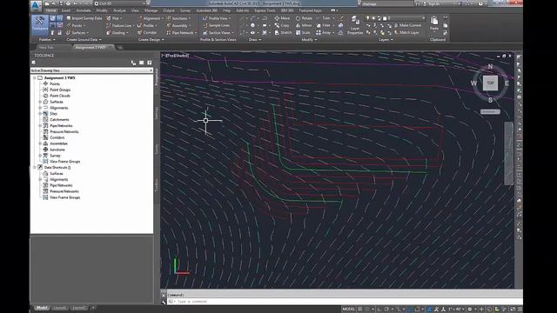The width and height of the screenshot is (557, 313).
Task: Click the Section Views tool
Action: pyautogui.click(x=218, y=33)
